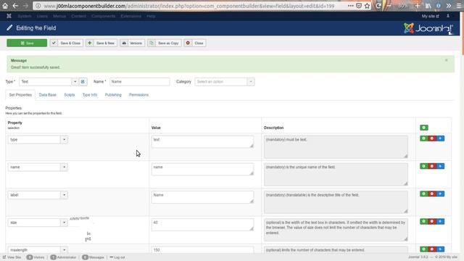Screen dimensions: 464x261
Task: Click the green Save button
Action: (27, 43)
